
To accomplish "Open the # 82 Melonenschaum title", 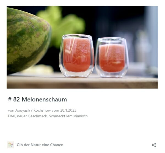I will [37, 99].
